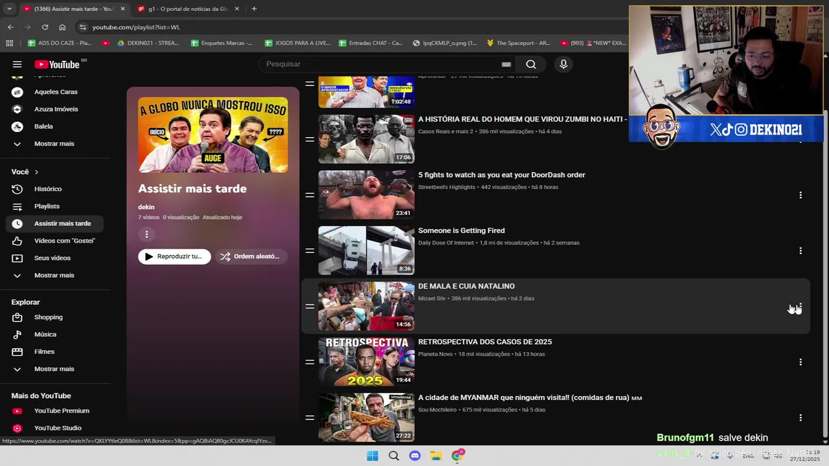The height and width of the screenshot is (466, 829).
Task: Open thumbnail of zumbi no Haiti video
Action: (366, 139)
